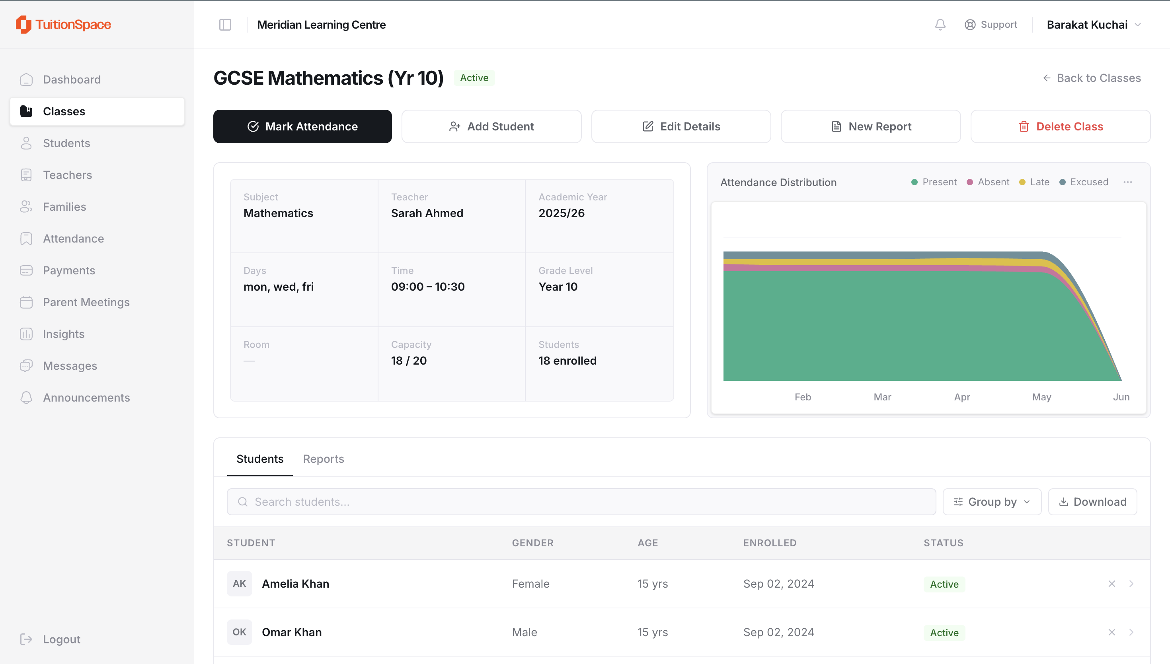This screenshot has width=1170, height=664.
Task: Toggle the sidebar collapse icon
Action: coord(225,25)
